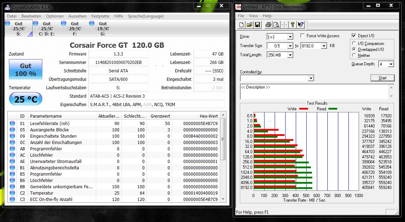Screen dimensions: 405x222
Task: Click S.M.A.R.T. list scroll down arrow
Action: click(x=223, y=199)
